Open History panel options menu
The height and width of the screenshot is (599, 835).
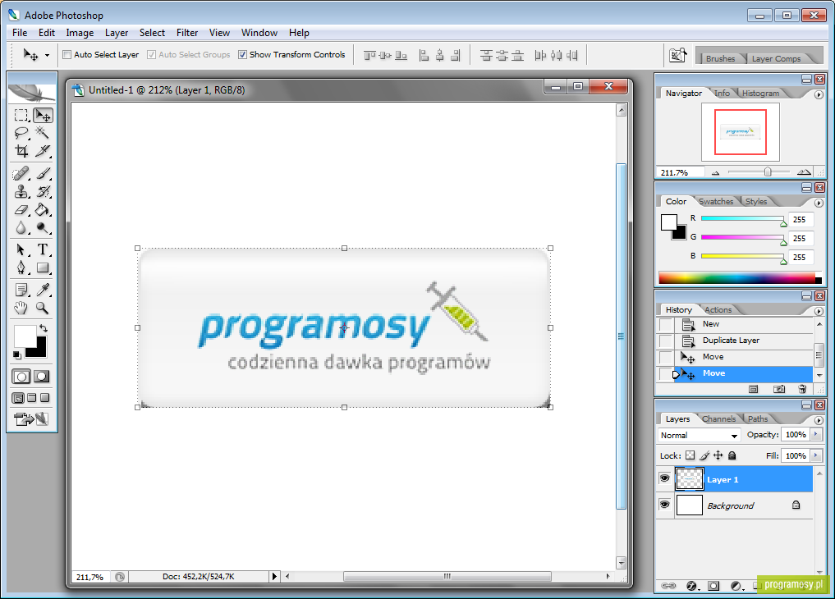point(819,311)
